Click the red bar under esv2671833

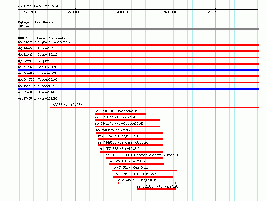(x=134, y=158)
